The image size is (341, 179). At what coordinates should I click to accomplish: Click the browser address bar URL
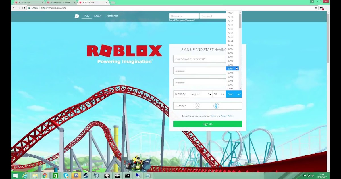(x=53, y=8)
